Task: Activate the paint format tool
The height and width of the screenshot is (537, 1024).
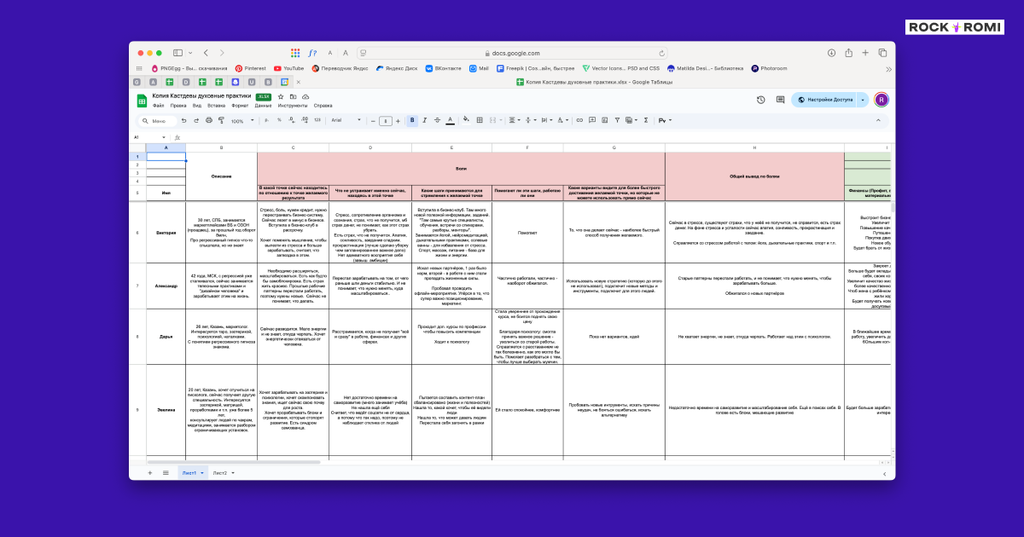Action: point(221,120)
